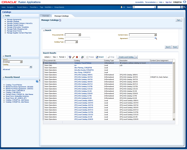Open the Navigator menu
The height and width of the screenshot is (150, 187).
point(11,7)
